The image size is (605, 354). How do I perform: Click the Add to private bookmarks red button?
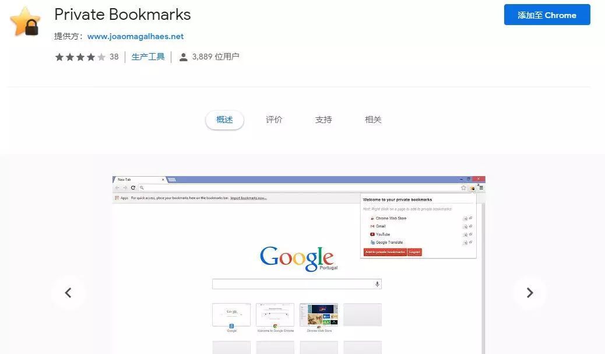385,252
